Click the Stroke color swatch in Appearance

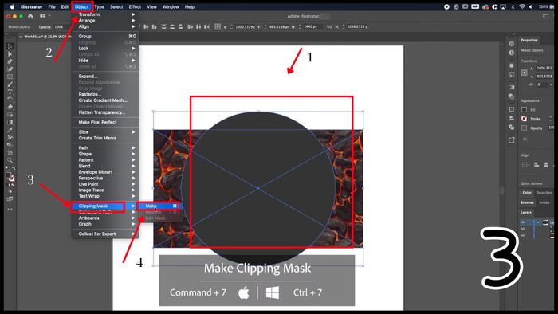[x=525, y=119]
